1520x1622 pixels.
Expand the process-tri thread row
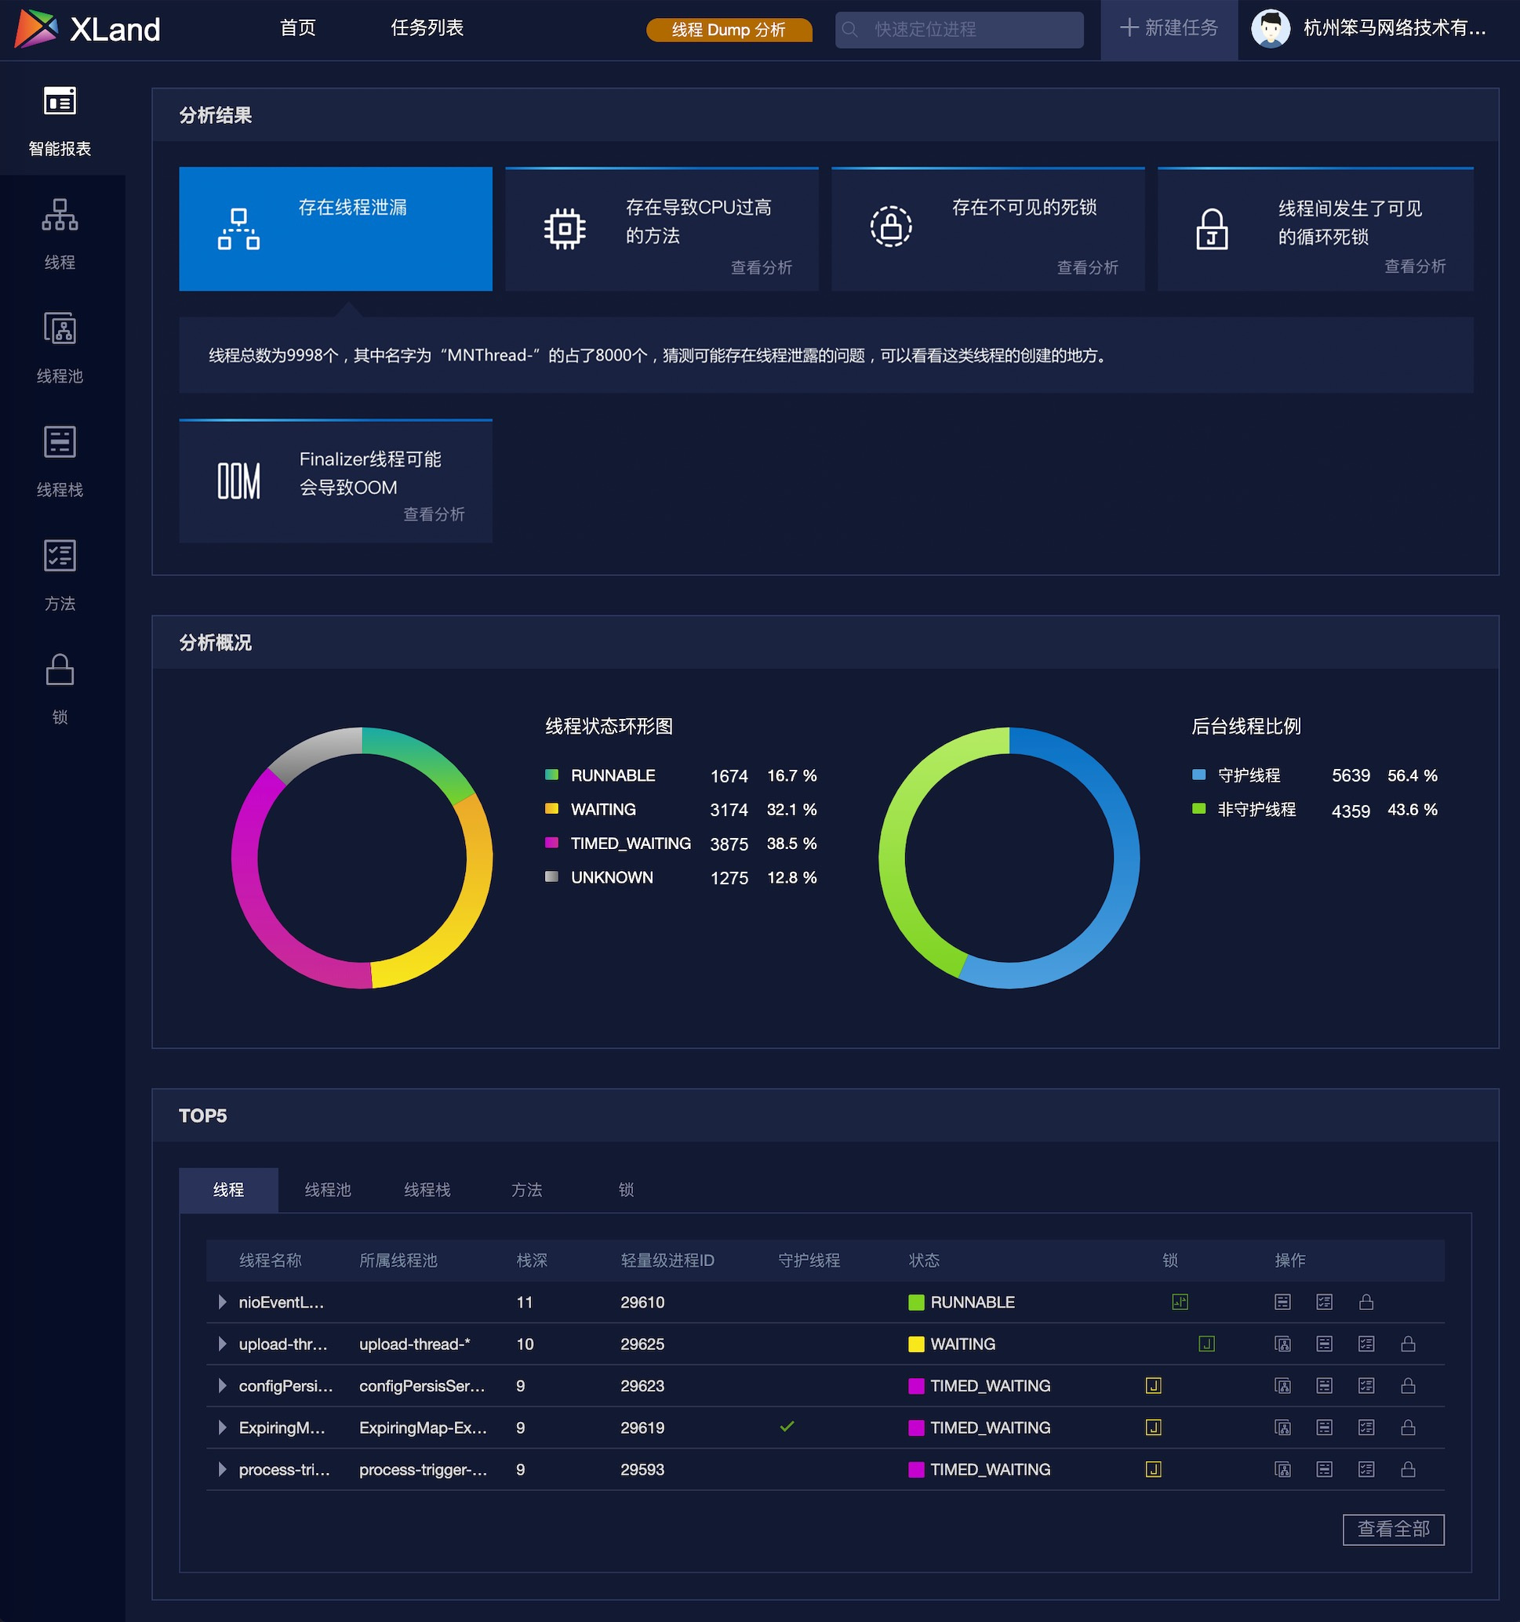[221, 1469]
